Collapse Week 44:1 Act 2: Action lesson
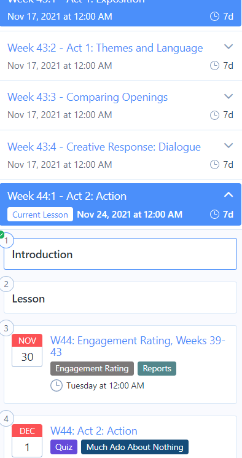This screenshot has width=242, height=458. click(x=228, y=194)
